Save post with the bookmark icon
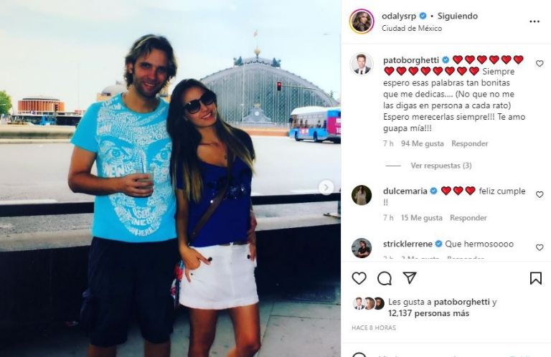The image size is (551, 357). tap(535, 278)
